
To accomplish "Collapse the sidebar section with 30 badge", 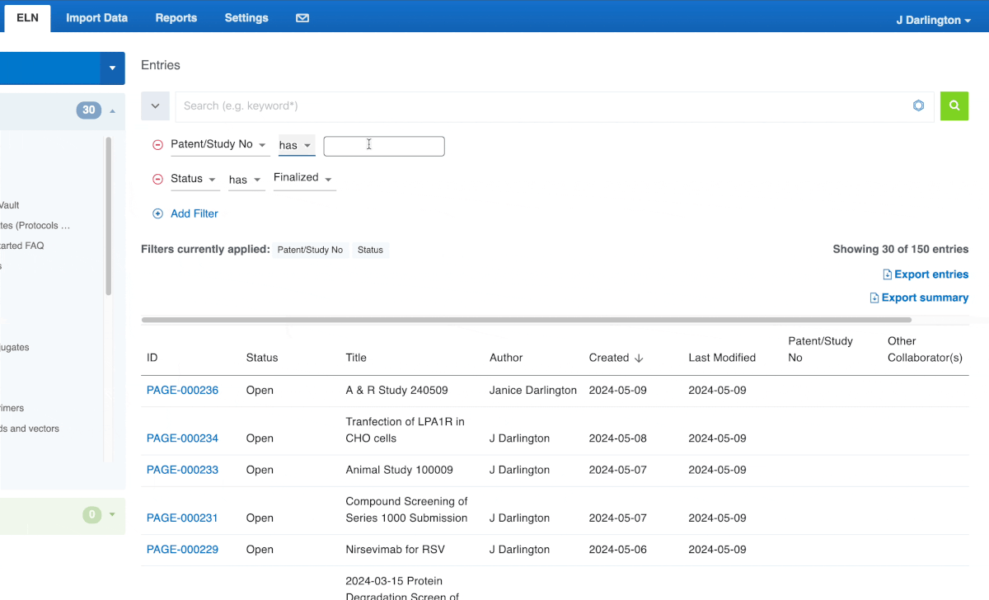I will pyautogui.click(x=112, y=110).
